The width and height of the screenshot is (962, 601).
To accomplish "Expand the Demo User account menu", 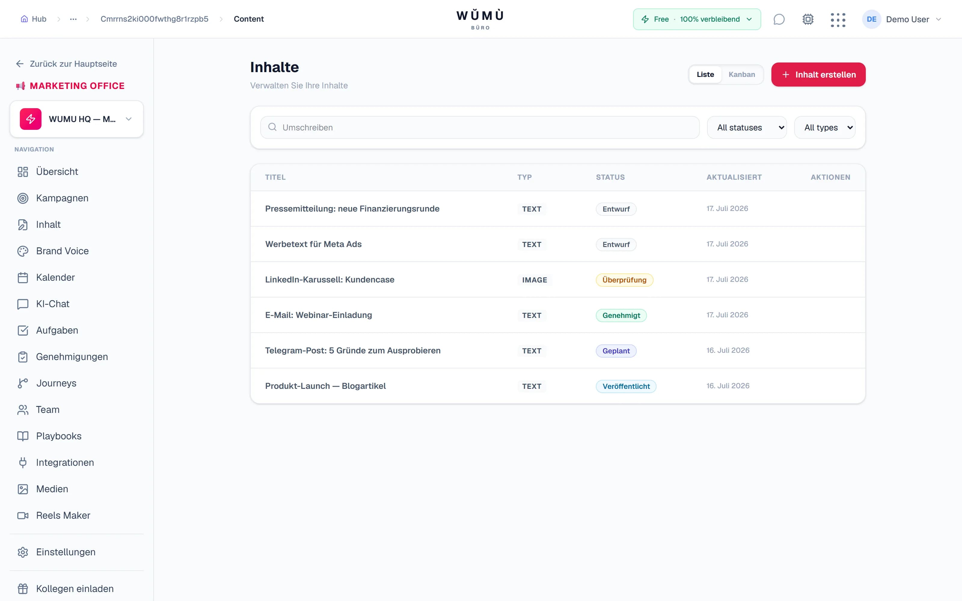I will [902, 19].
